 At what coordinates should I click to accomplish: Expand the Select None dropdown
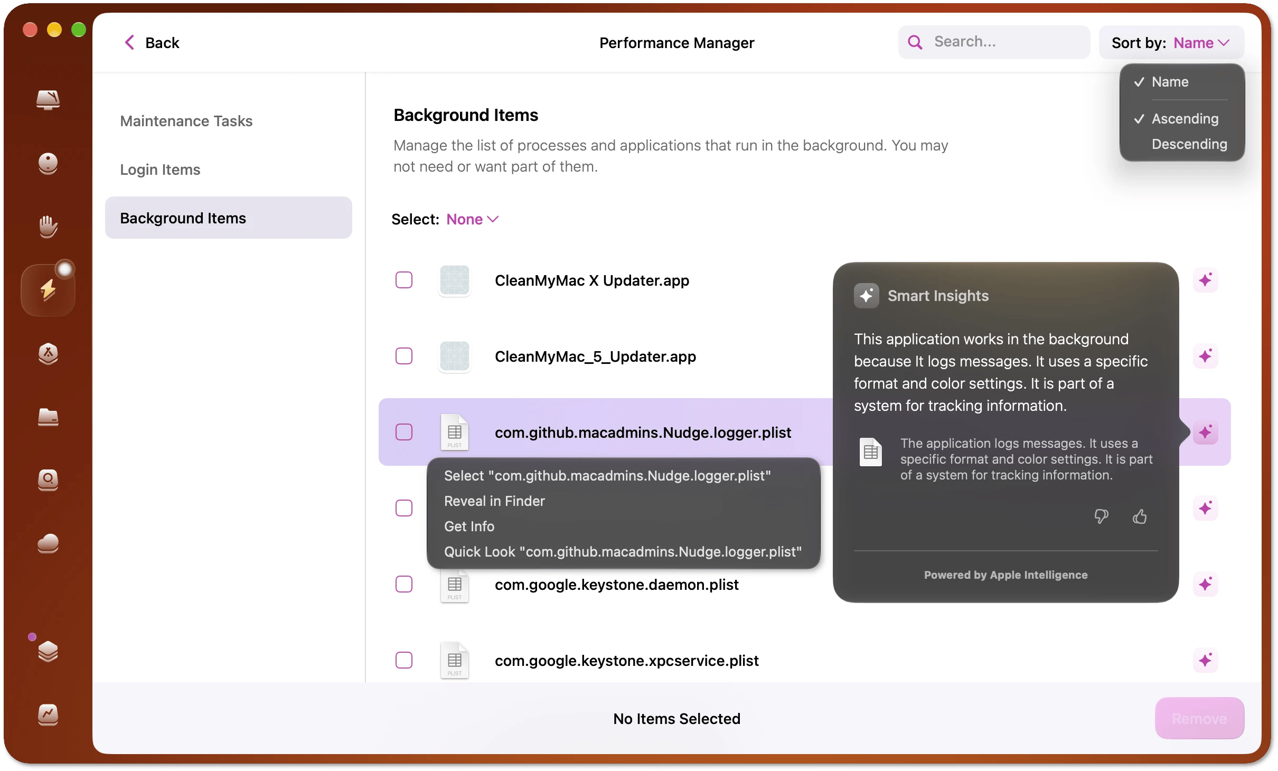click(x=472, y=219)
